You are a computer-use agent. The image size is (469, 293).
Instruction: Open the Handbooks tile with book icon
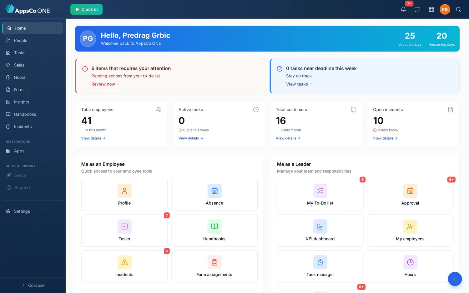[x=214, y=231]
